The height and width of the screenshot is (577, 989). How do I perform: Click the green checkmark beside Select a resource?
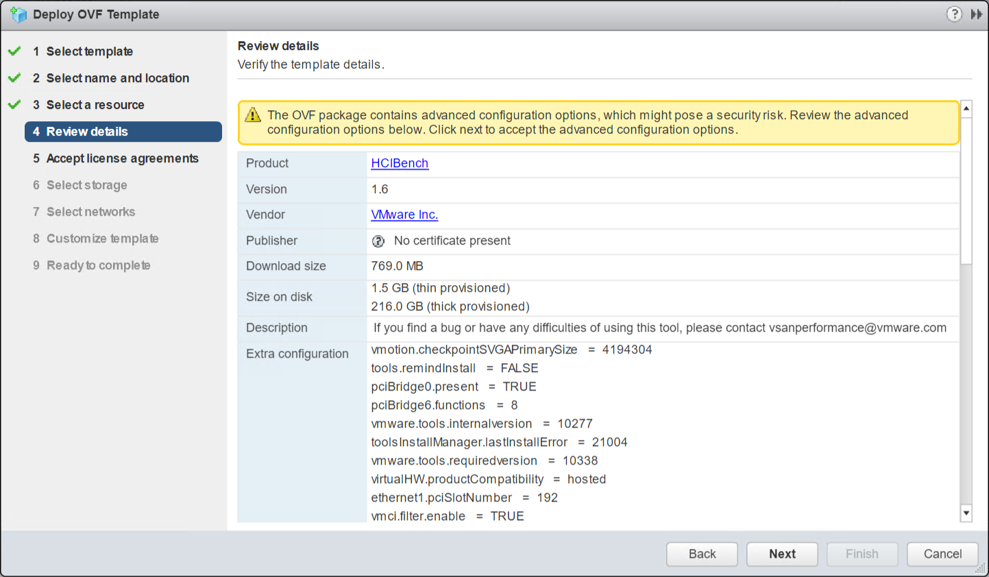pyautogui.click(x=14, y=104)
